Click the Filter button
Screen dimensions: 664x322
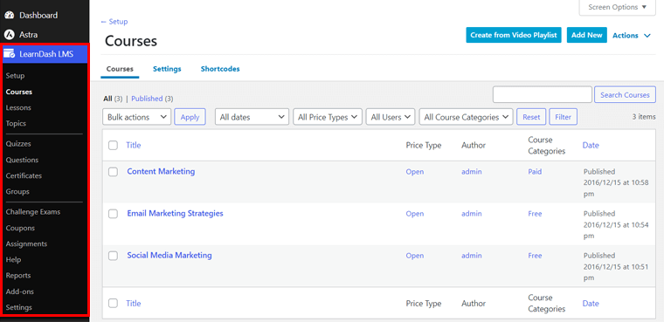pyautogui.click(x=564, y=117)
